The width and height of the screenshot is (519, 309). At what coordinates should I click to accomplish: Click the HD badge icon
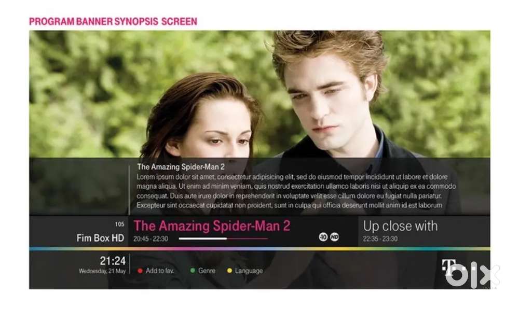[x=335, y=236]
